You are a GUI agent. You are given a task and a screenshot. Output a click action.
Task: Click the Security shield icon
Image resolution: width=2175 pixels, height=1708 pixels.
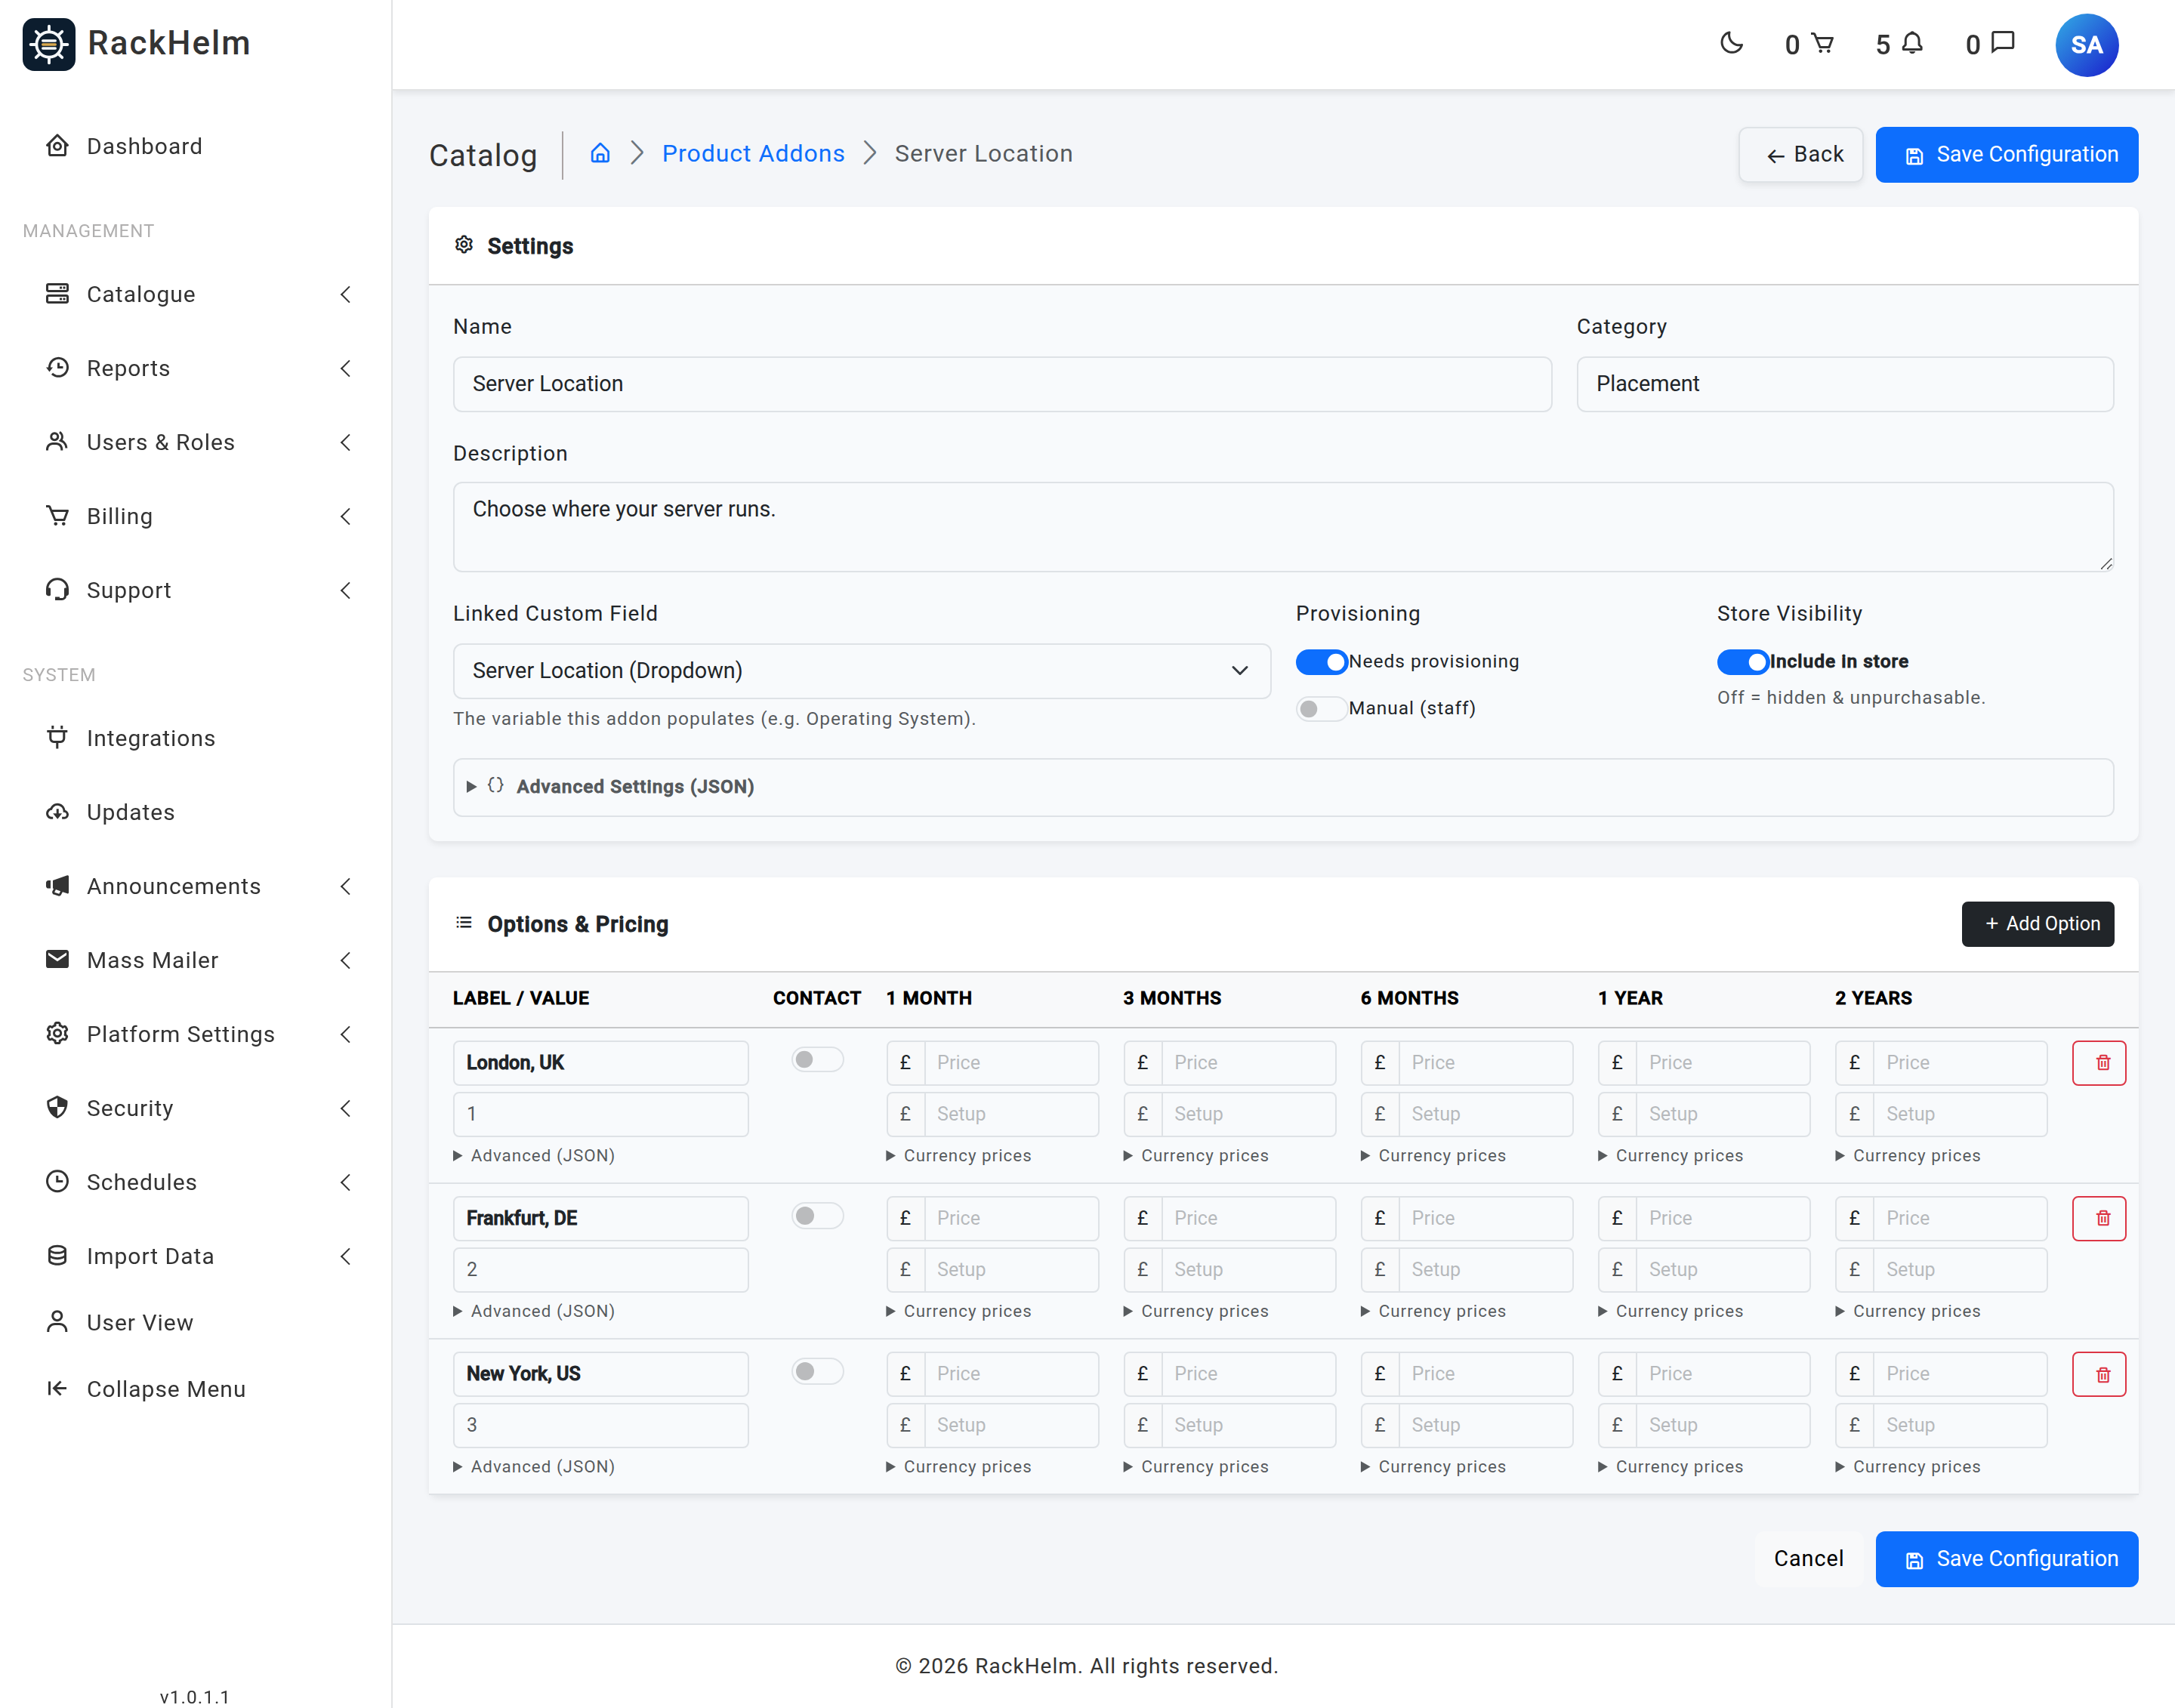pos(58,1108)
